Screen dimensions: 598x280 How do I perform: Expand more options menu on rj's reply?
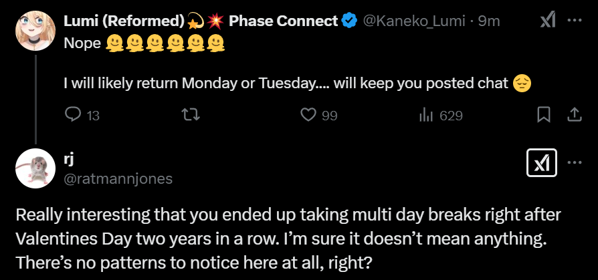point(574,162)
